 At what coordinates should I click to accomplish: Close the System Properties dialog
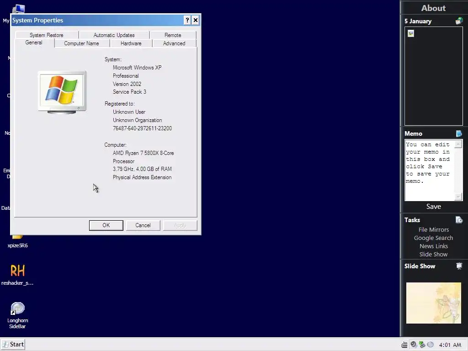click(196, 20)
